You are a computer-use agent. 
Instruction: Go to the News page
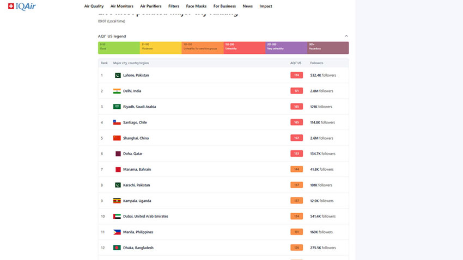tap(247, 6)
